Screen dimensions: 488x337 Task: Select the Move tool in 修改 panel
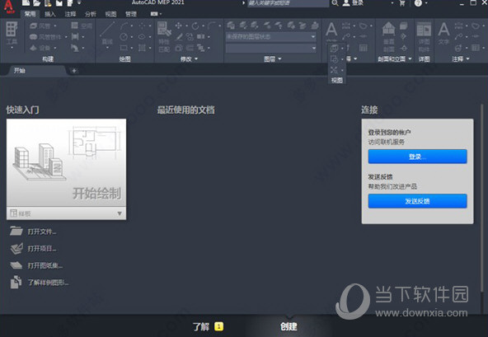[178, 26]
